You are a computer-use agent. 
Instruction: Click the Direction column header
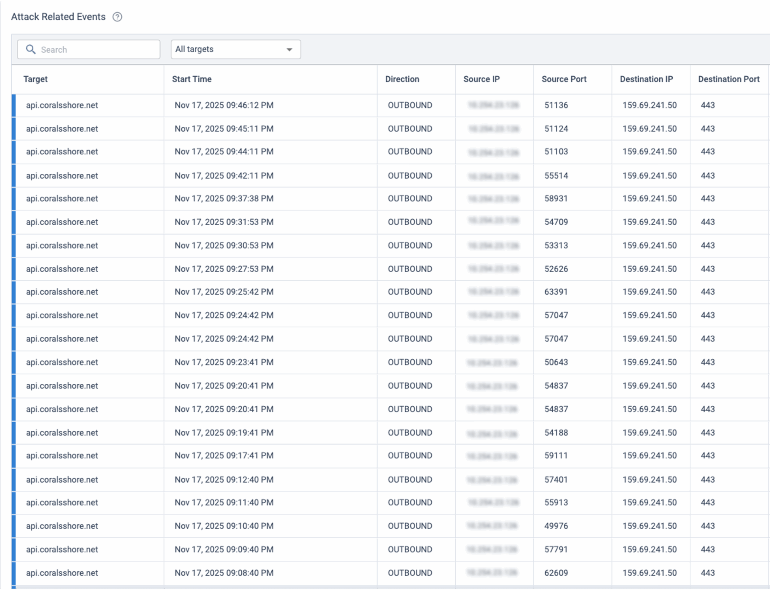coord(402,79)
